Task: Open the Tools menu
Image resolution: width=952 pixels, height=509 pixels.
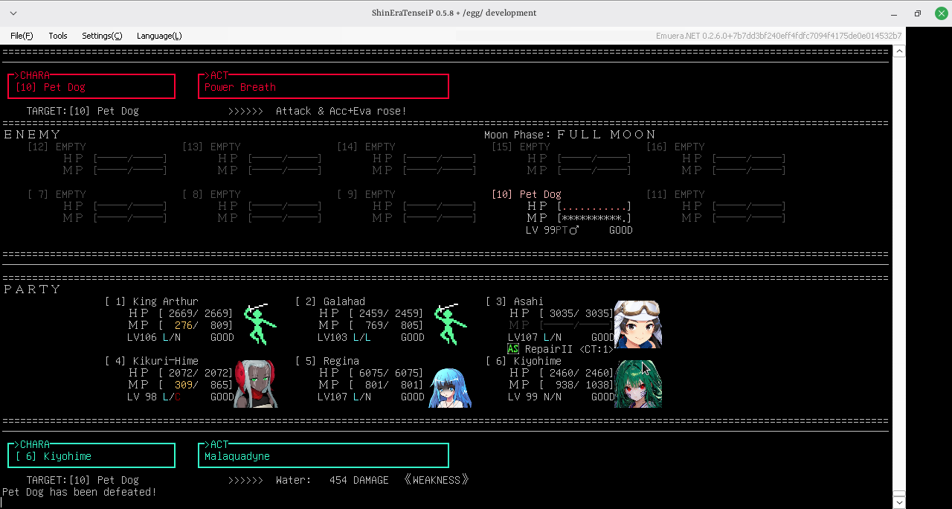Action: tap(58, 36)
